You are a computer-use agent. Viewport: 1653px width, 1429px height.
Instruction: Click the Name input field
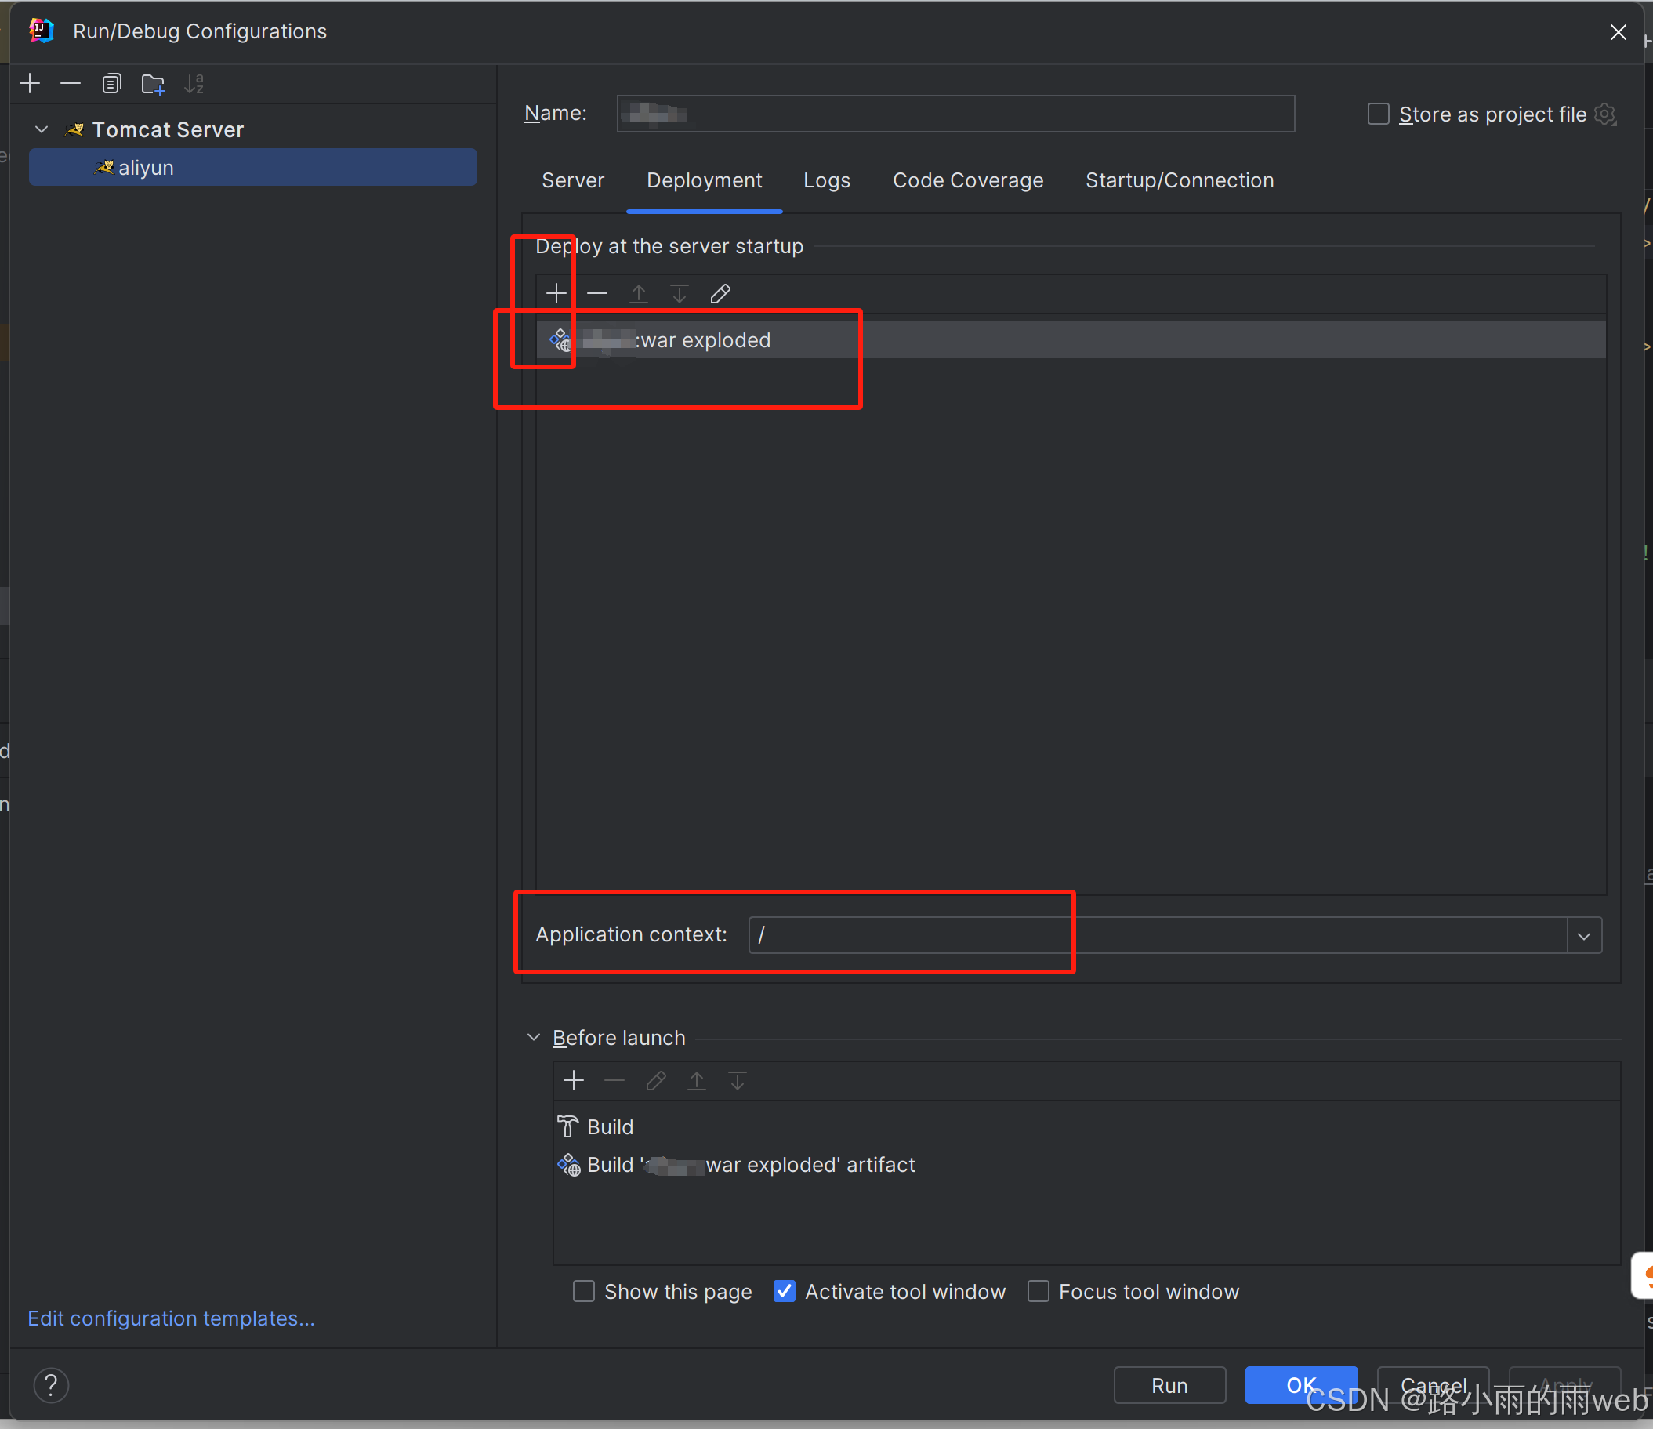tap(955, 114)
